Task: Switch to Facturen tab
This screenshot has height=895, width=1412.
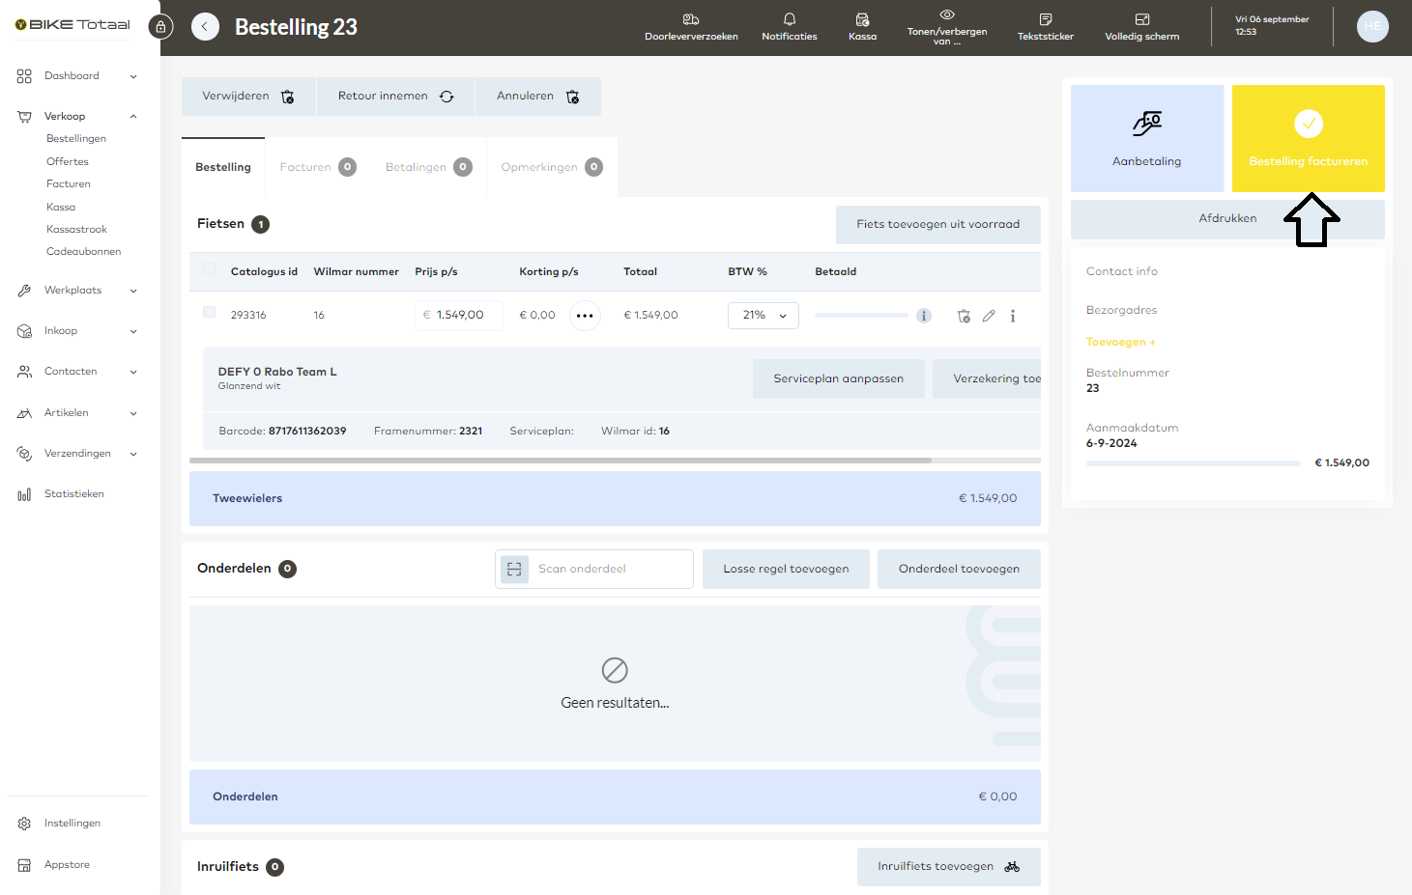Action: [x=317, y=167]
